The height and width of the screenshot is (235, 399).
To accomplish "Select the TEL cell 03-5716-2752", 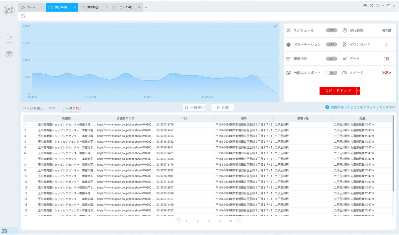I will (185, 142).
